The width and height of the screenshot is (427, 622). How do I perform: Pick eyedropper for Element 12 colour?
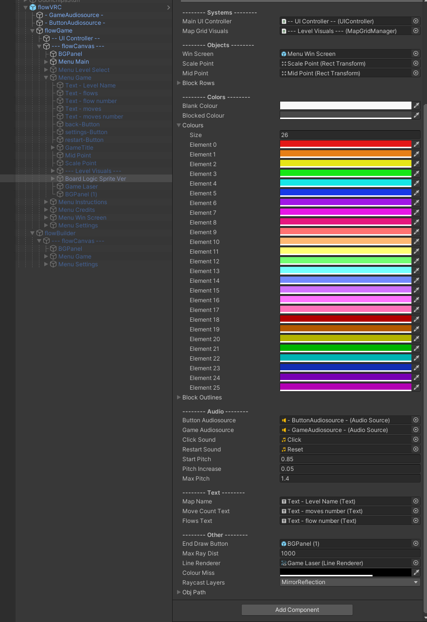coord(416,261)
